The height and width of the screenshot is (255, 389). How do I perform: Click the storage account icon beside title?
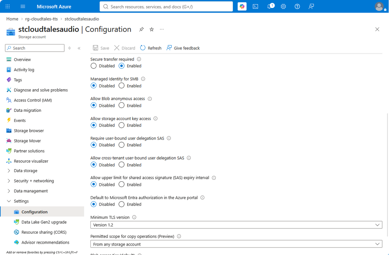[x=11, y=32]
